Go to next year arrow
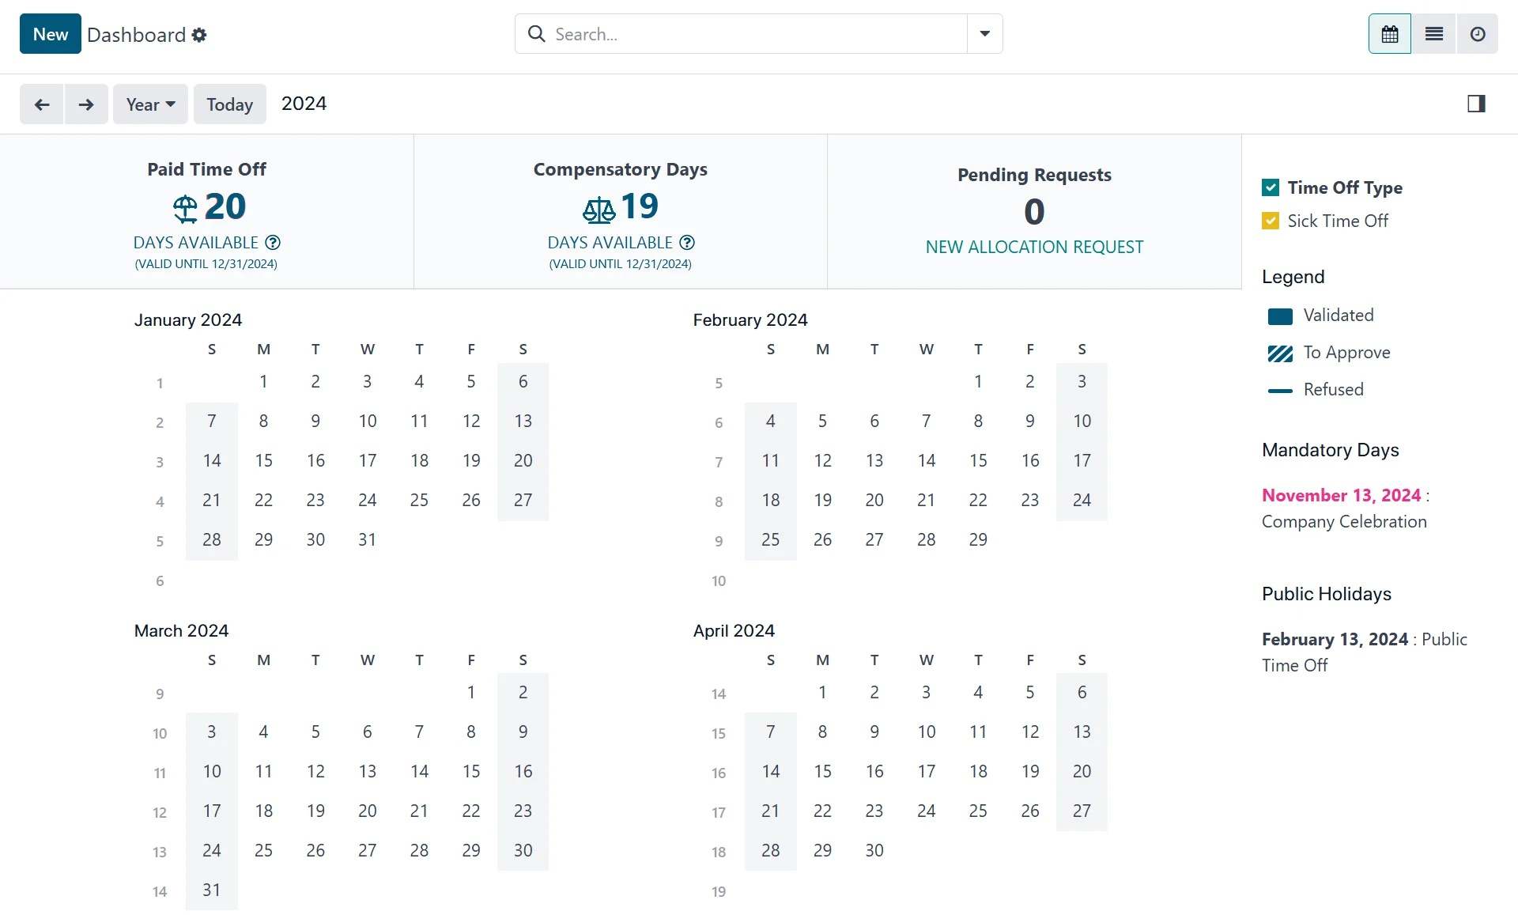Viewport: 1518px width, 915px height. (x=86, y=104)
